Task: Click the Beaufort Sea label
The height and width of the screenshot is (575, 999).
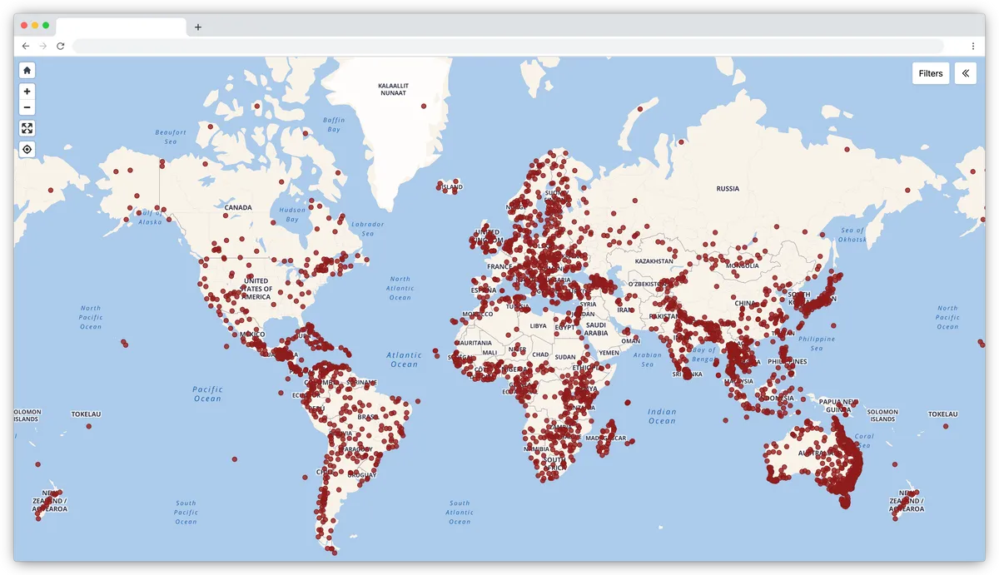Action: [171, 136]
